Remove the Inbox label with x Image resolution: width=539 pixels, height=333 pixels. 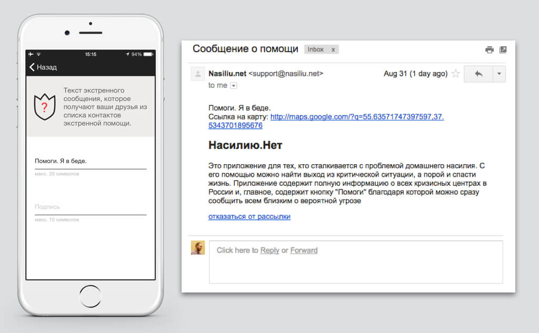pyautogui.click(x=333, y=49)
